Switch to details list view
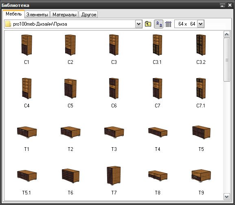The image size is (235, 205). coord(168,24)
